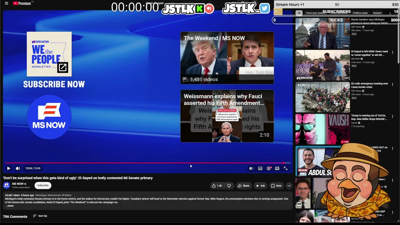Open the We the People newsletter card
This screenshot has width=400, height=225.
tap(49, 54)
